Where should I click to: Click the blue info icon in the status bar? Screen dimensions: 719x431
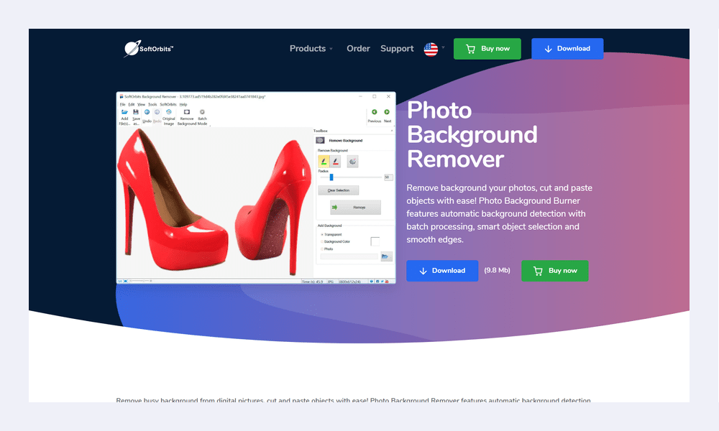(372, 281)
